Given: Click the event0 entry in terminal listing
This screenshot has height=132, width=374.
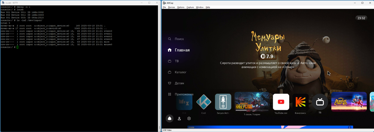Looking at the screenshot, I should tap(108, 31).
